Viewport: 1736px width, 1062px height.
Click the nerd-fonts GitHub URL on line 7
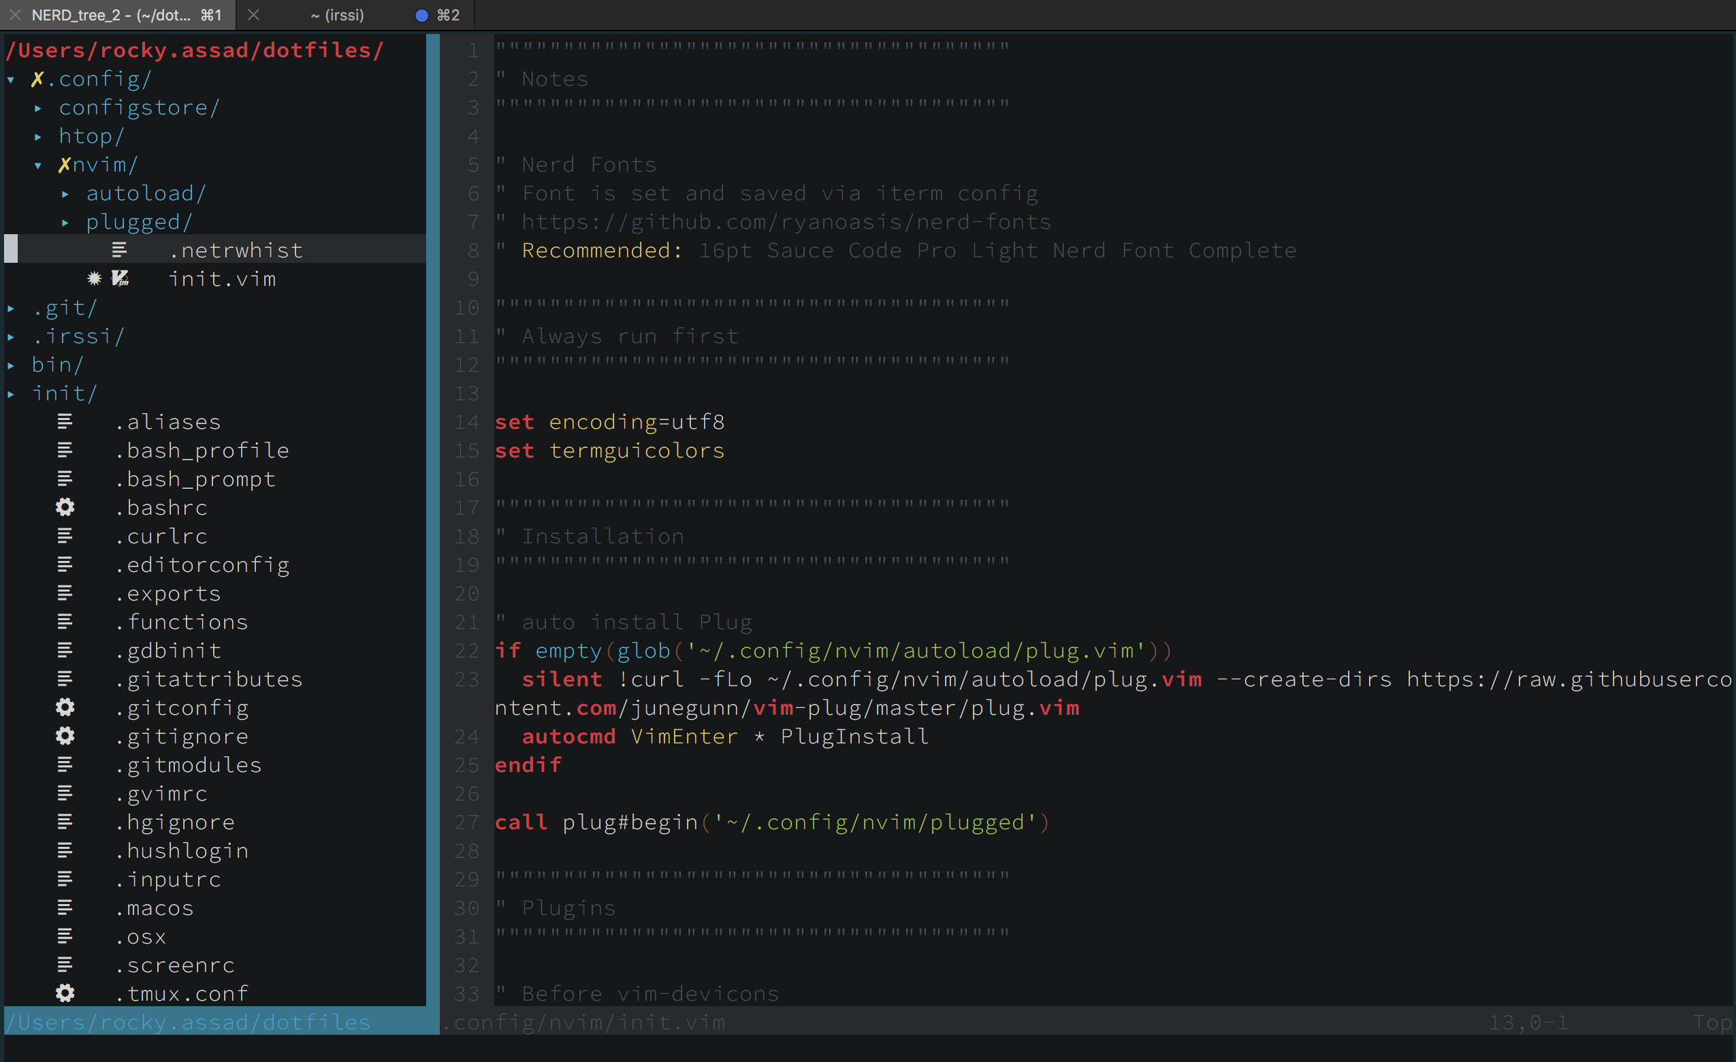pyautogui.click(x=786, y=222)
